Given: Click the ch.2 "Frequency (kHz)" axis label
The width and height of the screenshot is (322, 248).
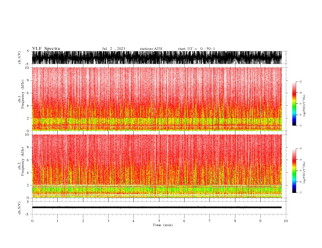Looking at the screenshot, I should 22,161.
